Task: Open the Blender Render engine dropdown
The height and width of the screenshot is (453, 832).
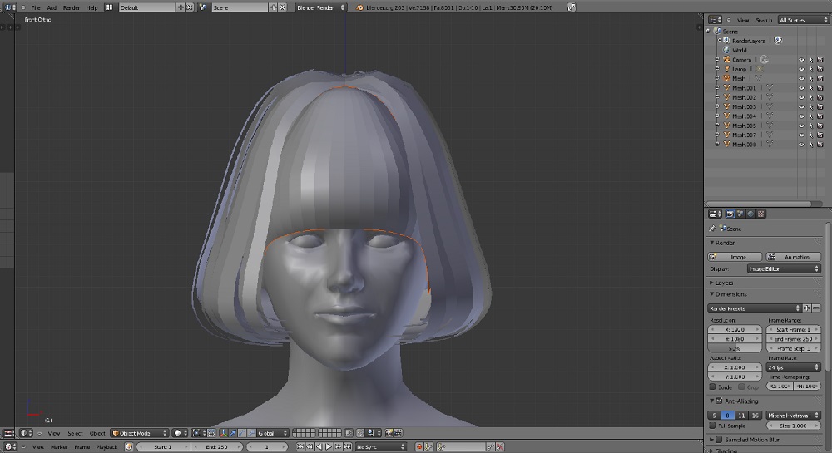Action: coord(319,7)
